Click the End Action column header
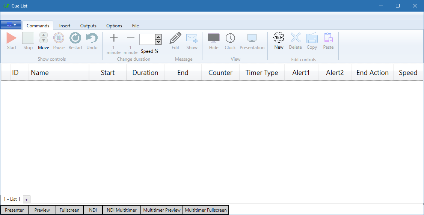424x215 pixels. (x=372, y=72)
